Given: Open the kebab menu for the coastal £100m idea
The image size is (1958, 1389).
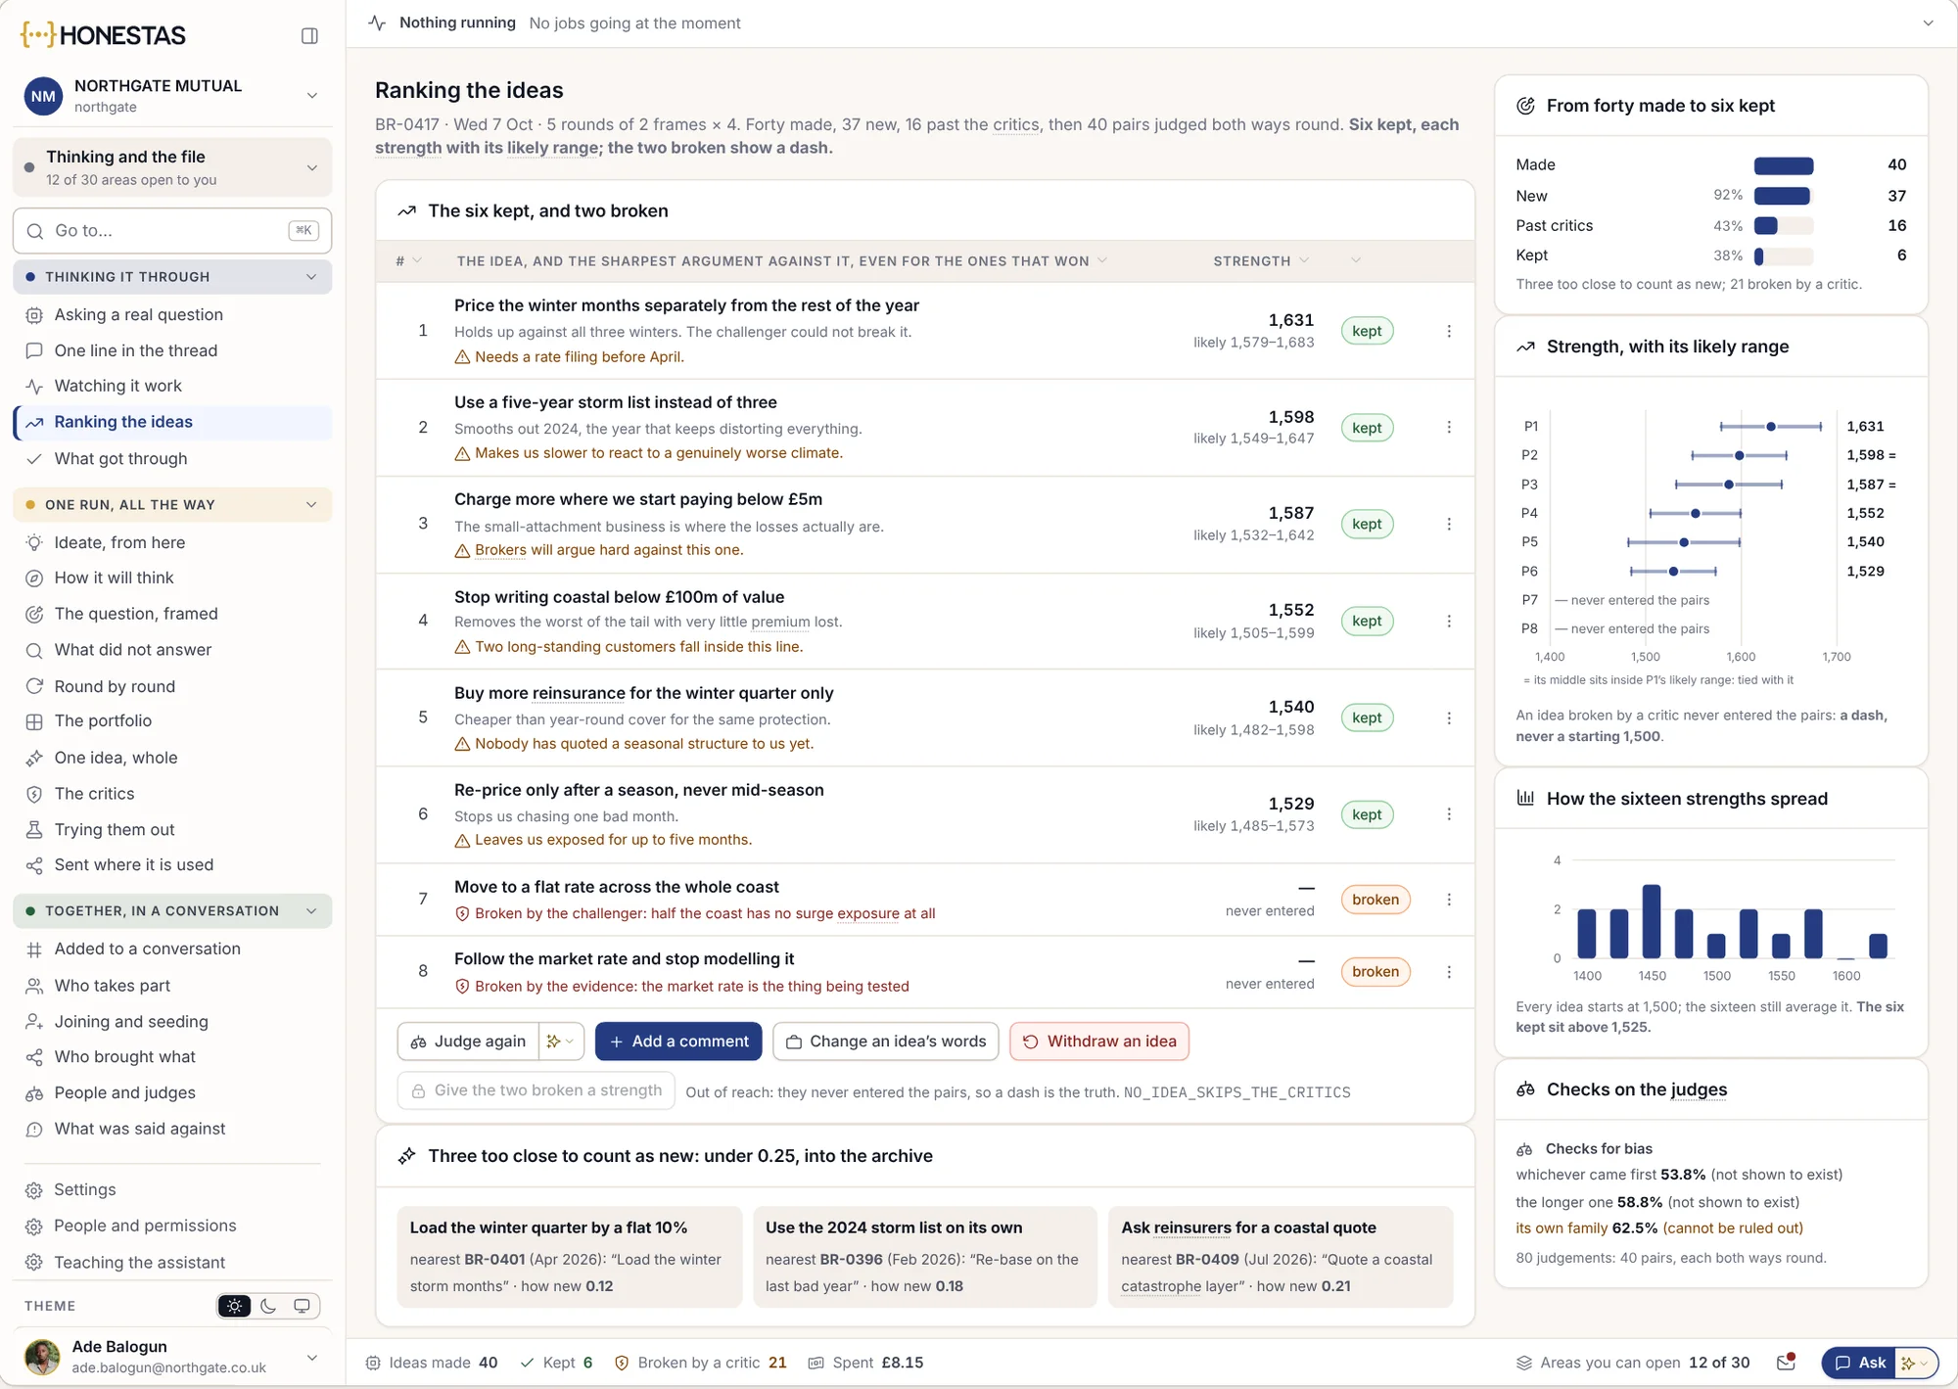Looking at the screenshot, I should (1449, 622).
